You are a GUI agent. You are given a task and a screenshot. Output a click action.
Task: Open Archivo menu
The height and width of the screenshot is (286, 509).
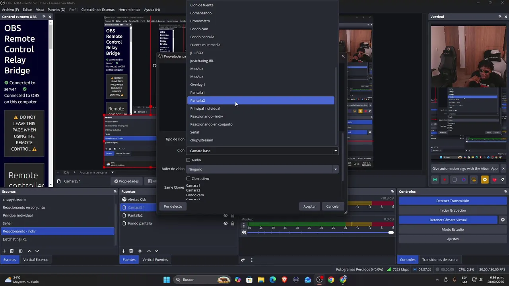[10, 10]
